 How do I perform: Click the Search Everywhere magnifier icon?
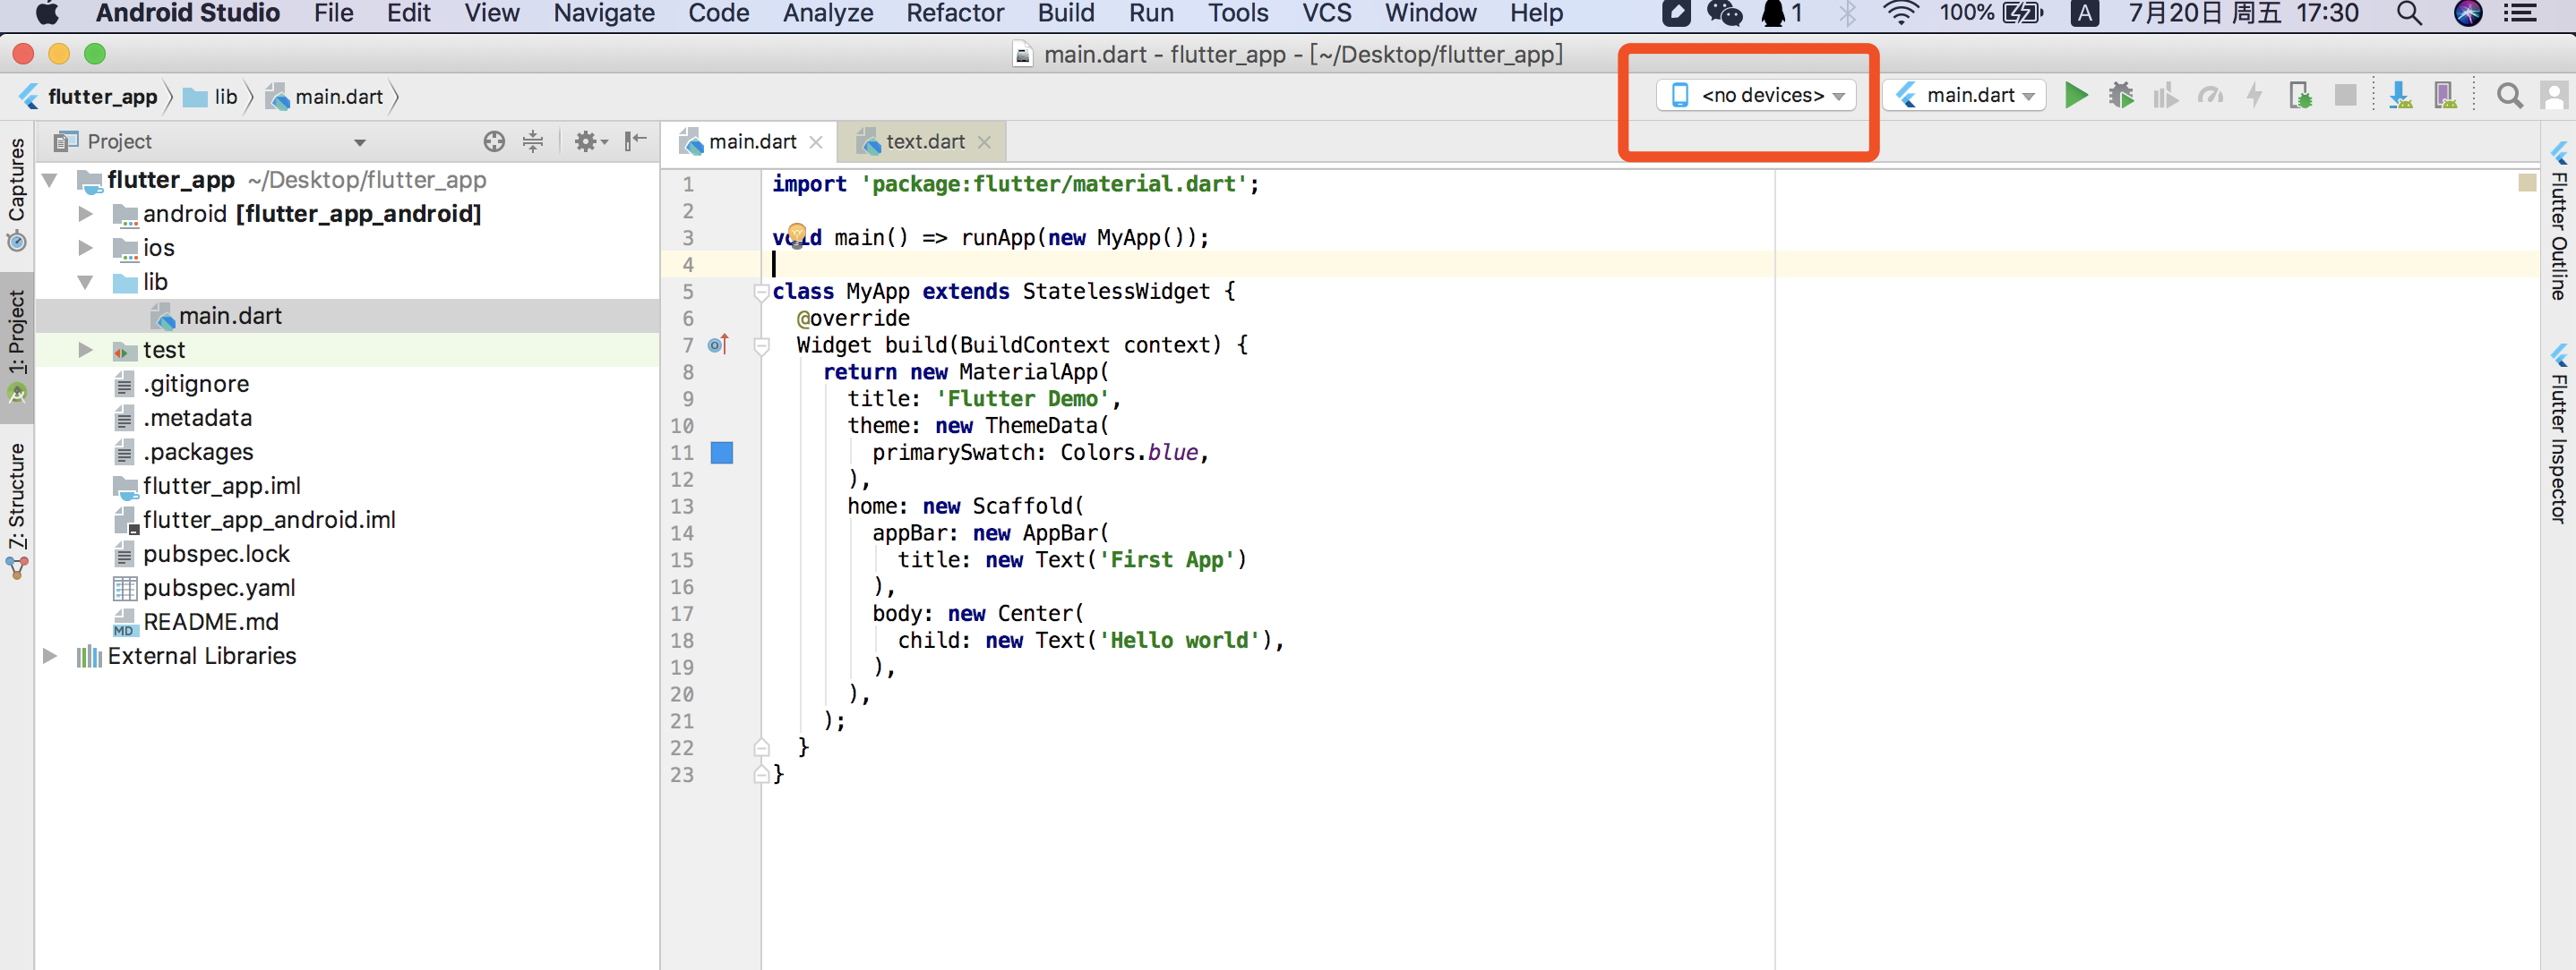(2508, 96)
